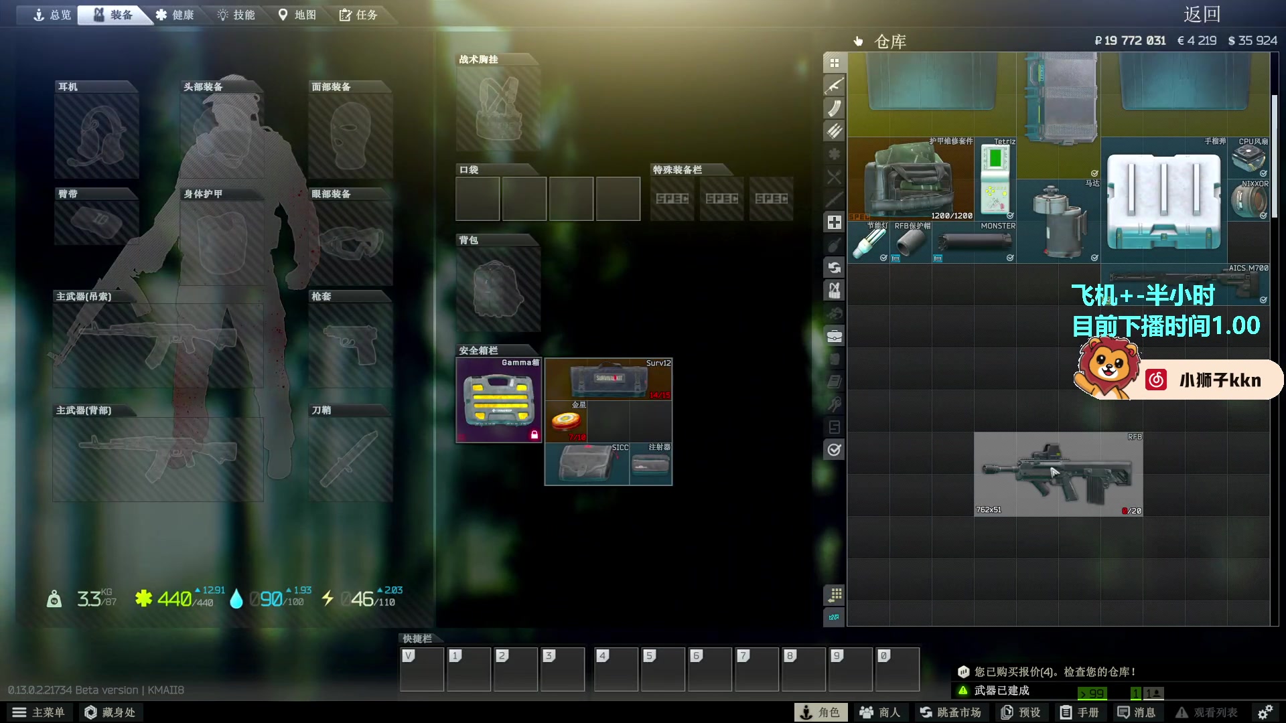This screenshot has height=723, width=1286.
Task: Filter stash by quest checkmark icon
Action: (834, 450)
